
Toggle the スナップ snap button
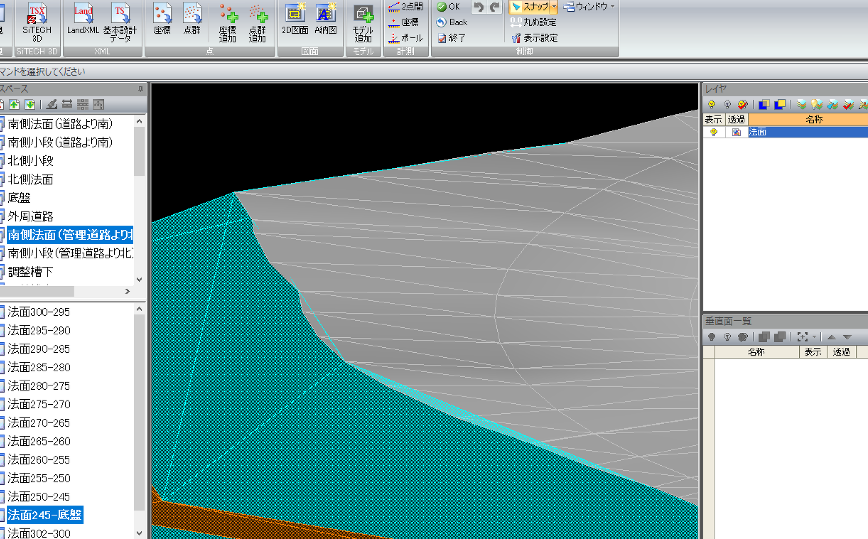530,7
